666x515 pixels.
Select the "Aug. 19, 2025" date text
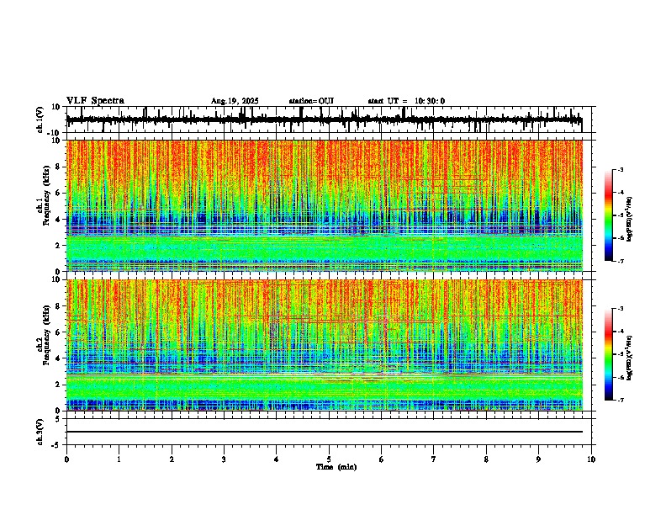(235, 101)
